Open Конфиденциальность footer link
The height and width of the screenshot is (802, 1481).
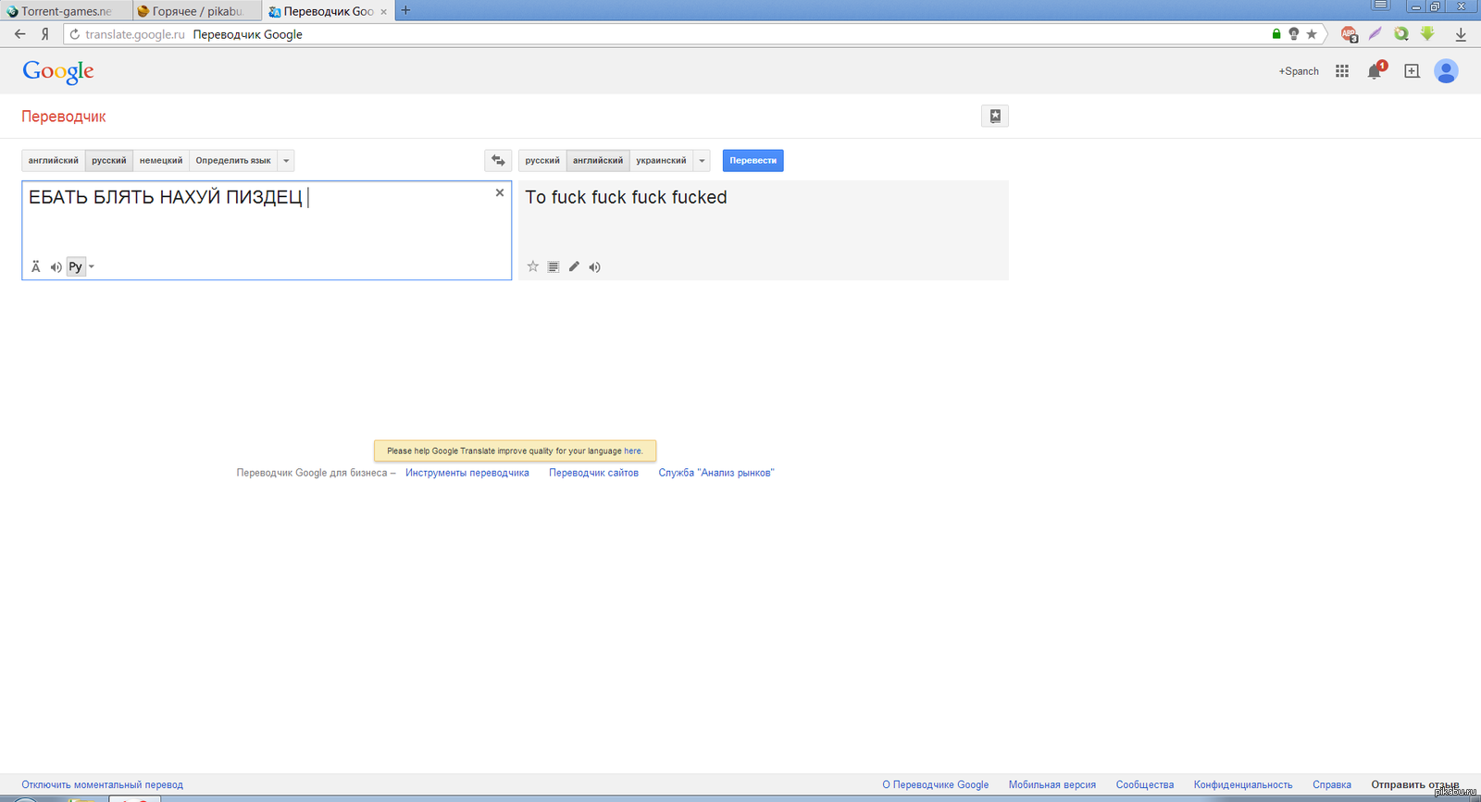pyautogui.click(x=1243, y=784)
